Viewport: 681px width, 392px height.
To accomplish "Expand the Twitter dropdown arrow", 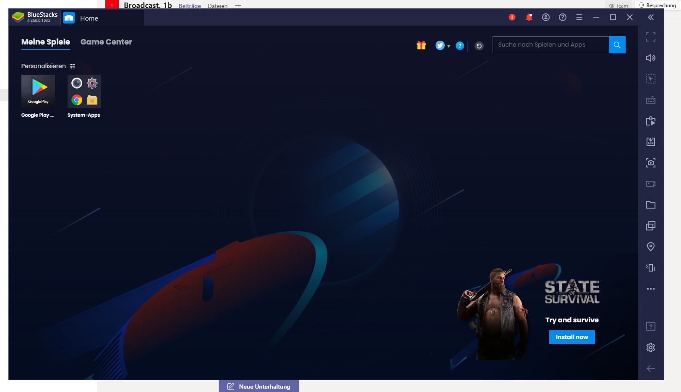I will pos(449,46).
